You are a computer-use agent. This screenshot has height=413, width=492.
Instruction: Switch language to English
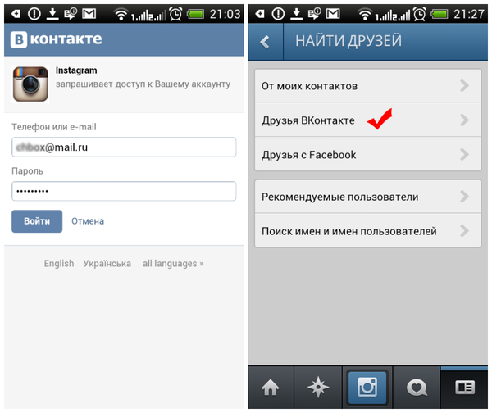[59, 263]
